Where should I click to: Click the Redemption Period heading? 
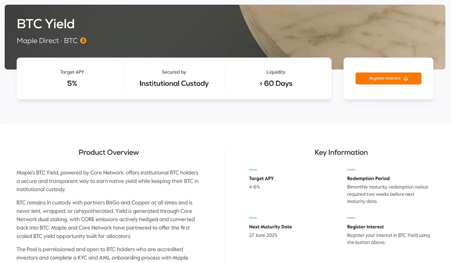point(368,178)
